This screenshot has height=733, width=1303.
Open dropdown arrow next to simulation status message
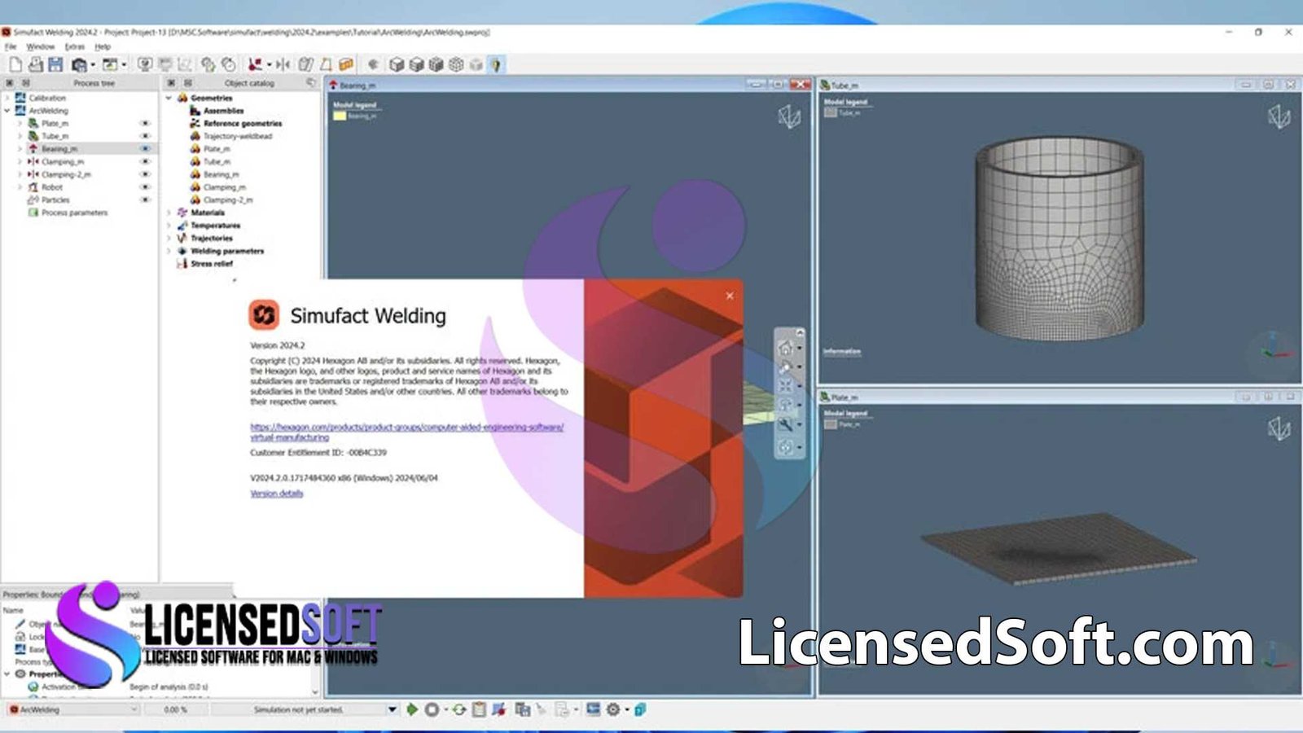click(392, 710)
